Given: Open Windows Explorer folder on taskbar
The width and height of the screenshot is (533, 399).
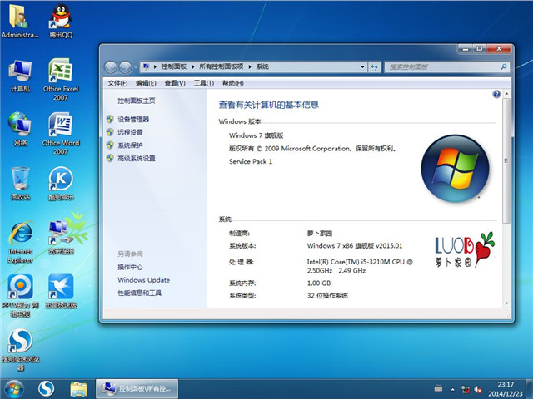Looking at the screenshot, I should [78, 389].
